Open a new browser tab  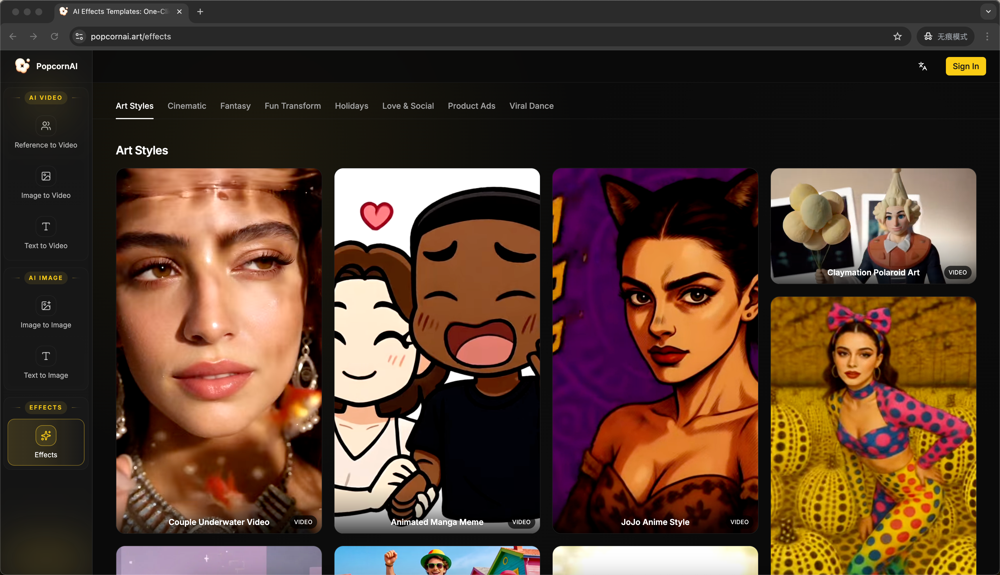tap(200, 12)
